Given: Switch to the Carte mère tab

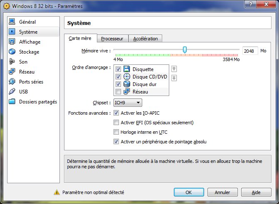Looking at the screenshot, I should [x=80, y=38].
